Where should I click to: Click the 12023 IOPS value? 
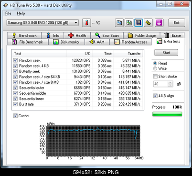(x=81, y=60)
